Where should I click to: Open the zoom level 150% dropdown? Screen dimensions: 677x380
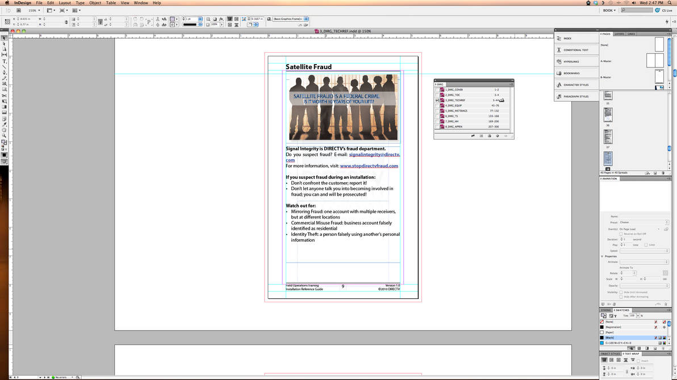click(34, 10)
